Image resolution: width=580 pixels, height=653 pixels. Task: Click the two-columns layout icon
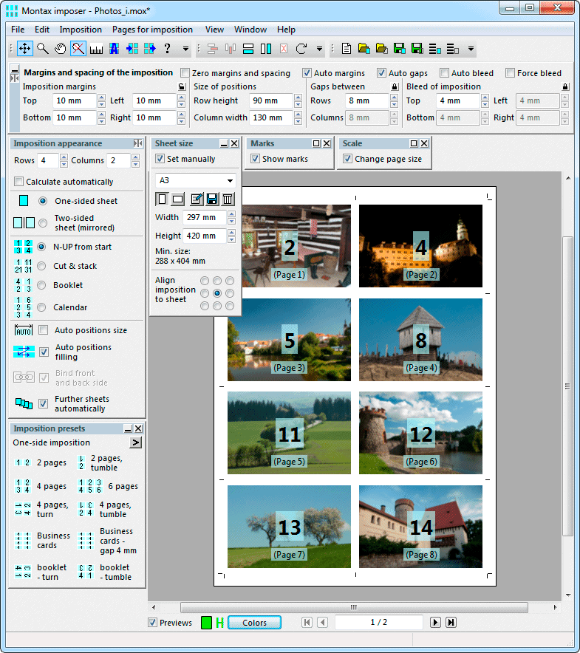[x=266, y=49]
